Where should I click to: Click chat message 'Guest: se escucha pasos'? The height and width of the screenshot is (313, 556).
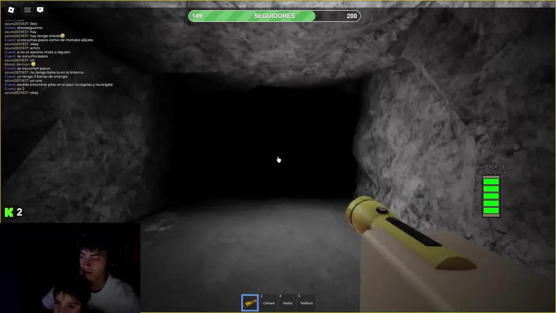[26, 56]
